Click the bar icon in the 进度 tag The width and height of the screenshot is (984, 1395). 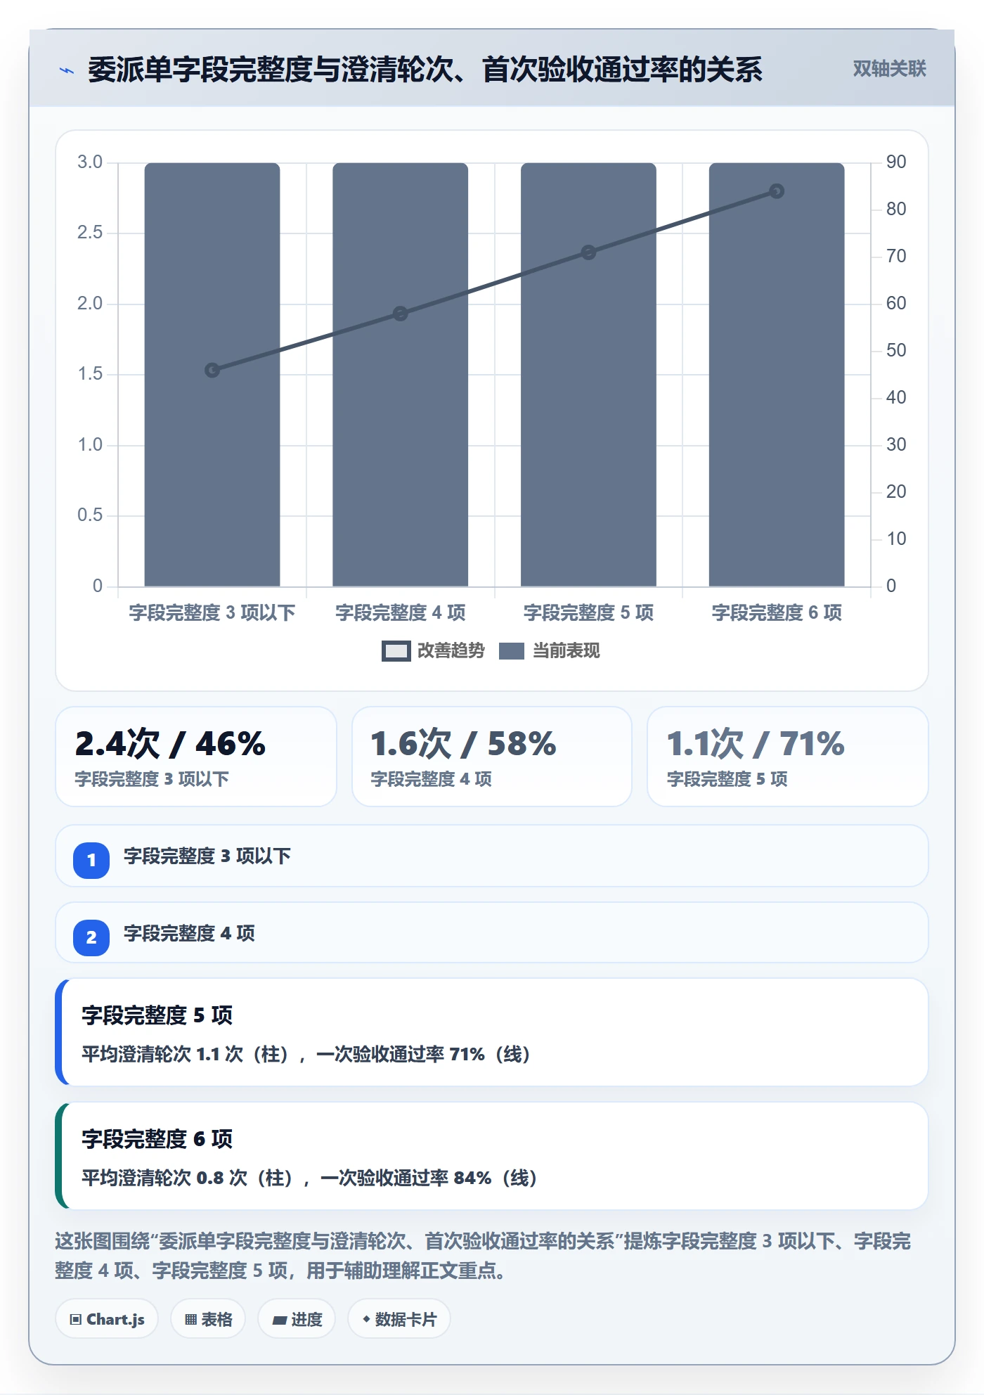tap(279, 1320)
